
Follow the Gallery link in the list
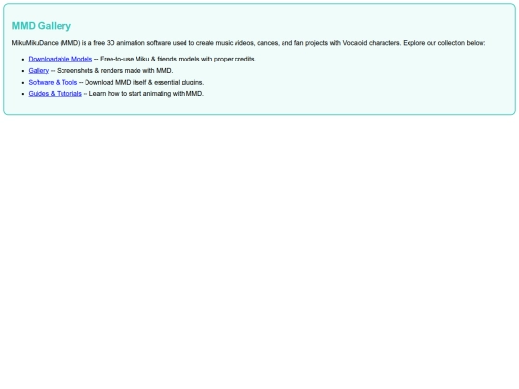click(x=38, y=71)
